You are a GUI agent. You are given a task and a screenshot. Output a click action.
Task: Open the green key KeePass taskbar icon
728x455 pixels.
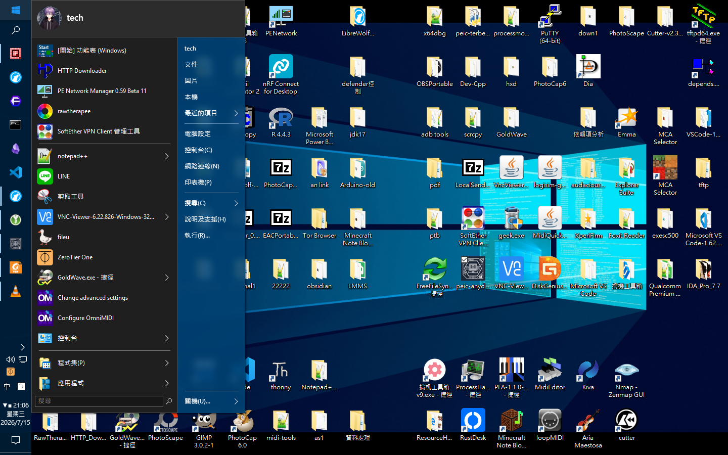click(x=16, y=219)
